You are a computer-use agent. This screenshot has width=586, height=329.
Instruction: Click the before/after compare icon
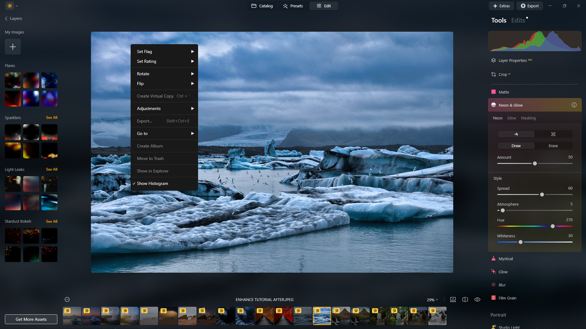465,299
